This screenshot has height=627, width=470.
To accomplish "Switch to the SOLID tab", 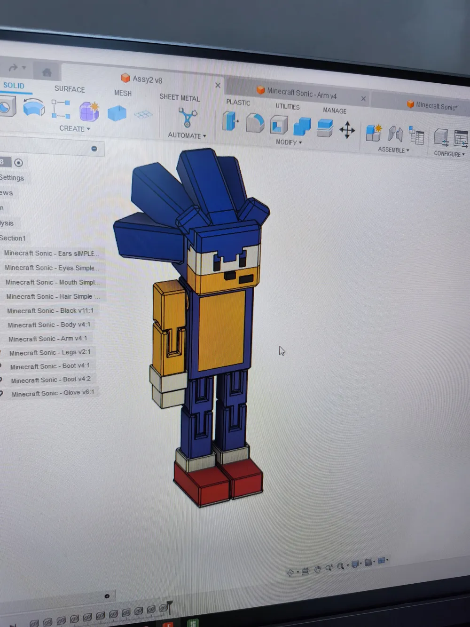I will pyautogui.click(x=14, y=85).
